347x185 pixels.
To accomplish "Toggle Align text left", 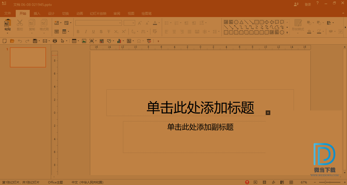I will pyautogui.click(x=166, y=32).
